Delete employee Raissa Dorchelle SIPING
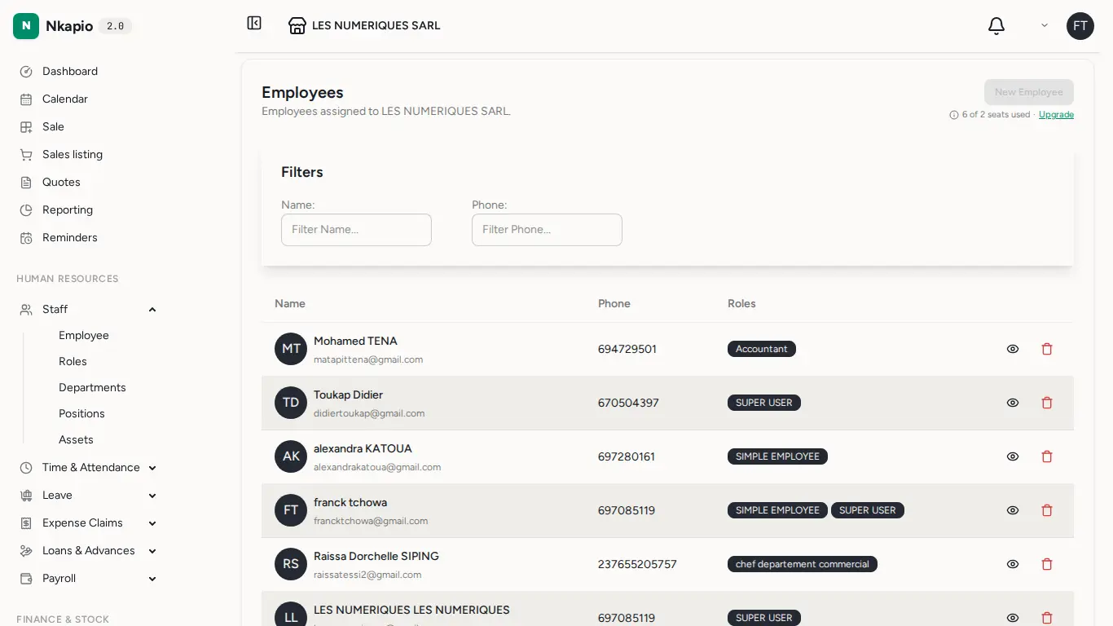Image resolution: width=1113 pixels, height=626 pixels. pos(1047,564)
